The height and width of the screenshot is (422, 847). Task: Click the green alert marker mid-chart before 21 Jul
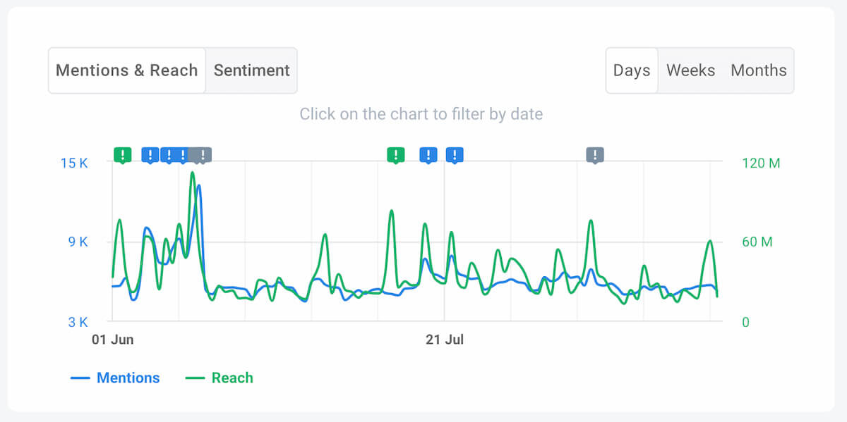click(396, 155)
